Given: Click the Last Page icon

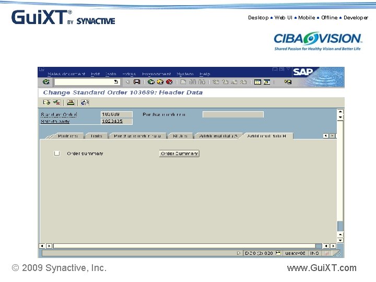Looking at the screenshot, I should coord(243,82).
